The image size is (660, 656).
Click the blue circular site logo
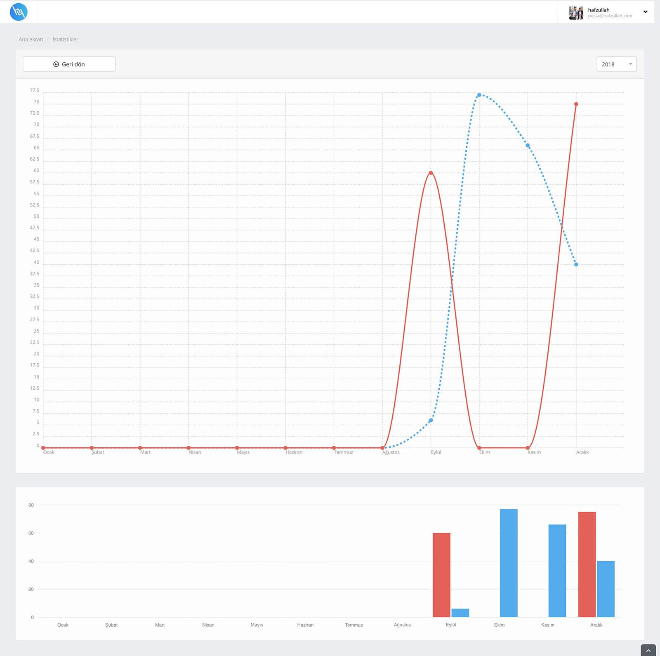[19, 12]
